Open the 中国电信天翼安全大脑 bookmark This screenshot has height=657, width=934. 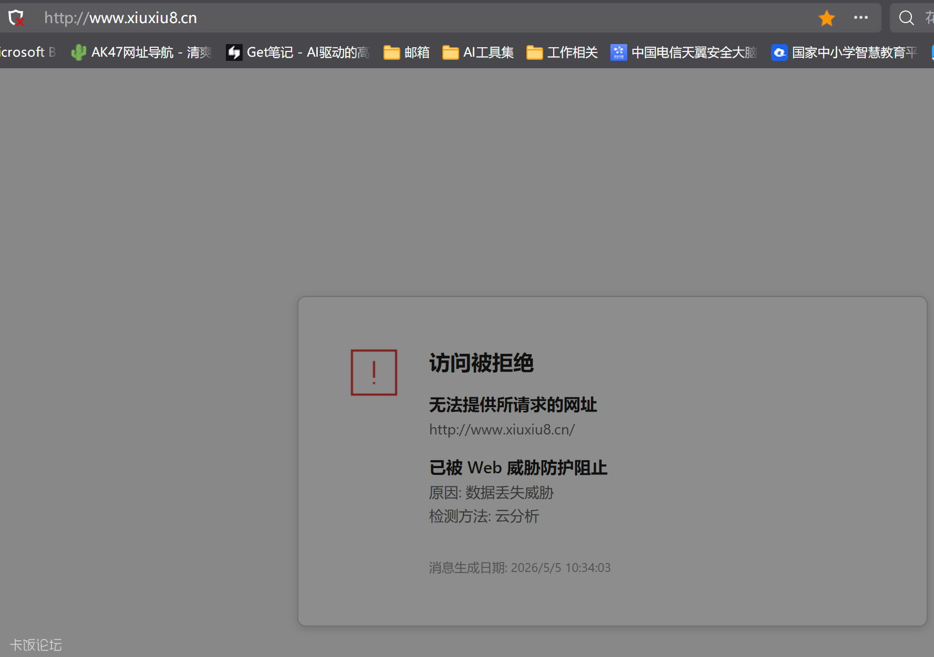[684, 52]
